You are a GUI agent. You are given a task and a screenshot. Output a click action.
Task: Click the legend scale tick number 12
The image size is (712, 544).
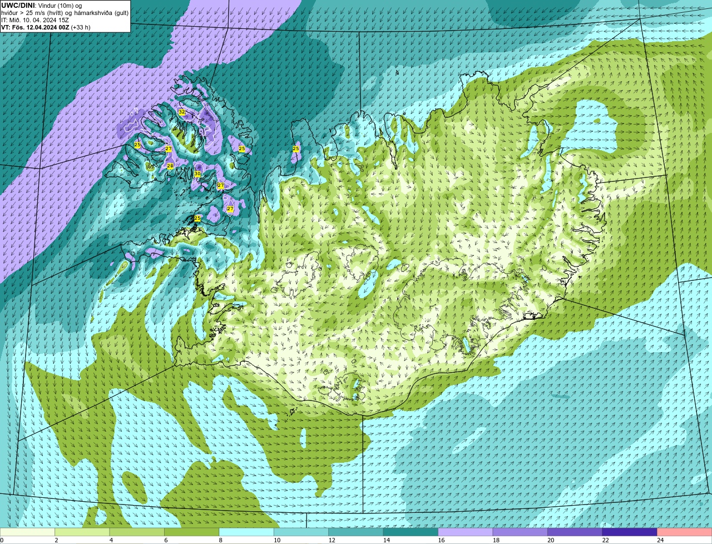[332, 540]
